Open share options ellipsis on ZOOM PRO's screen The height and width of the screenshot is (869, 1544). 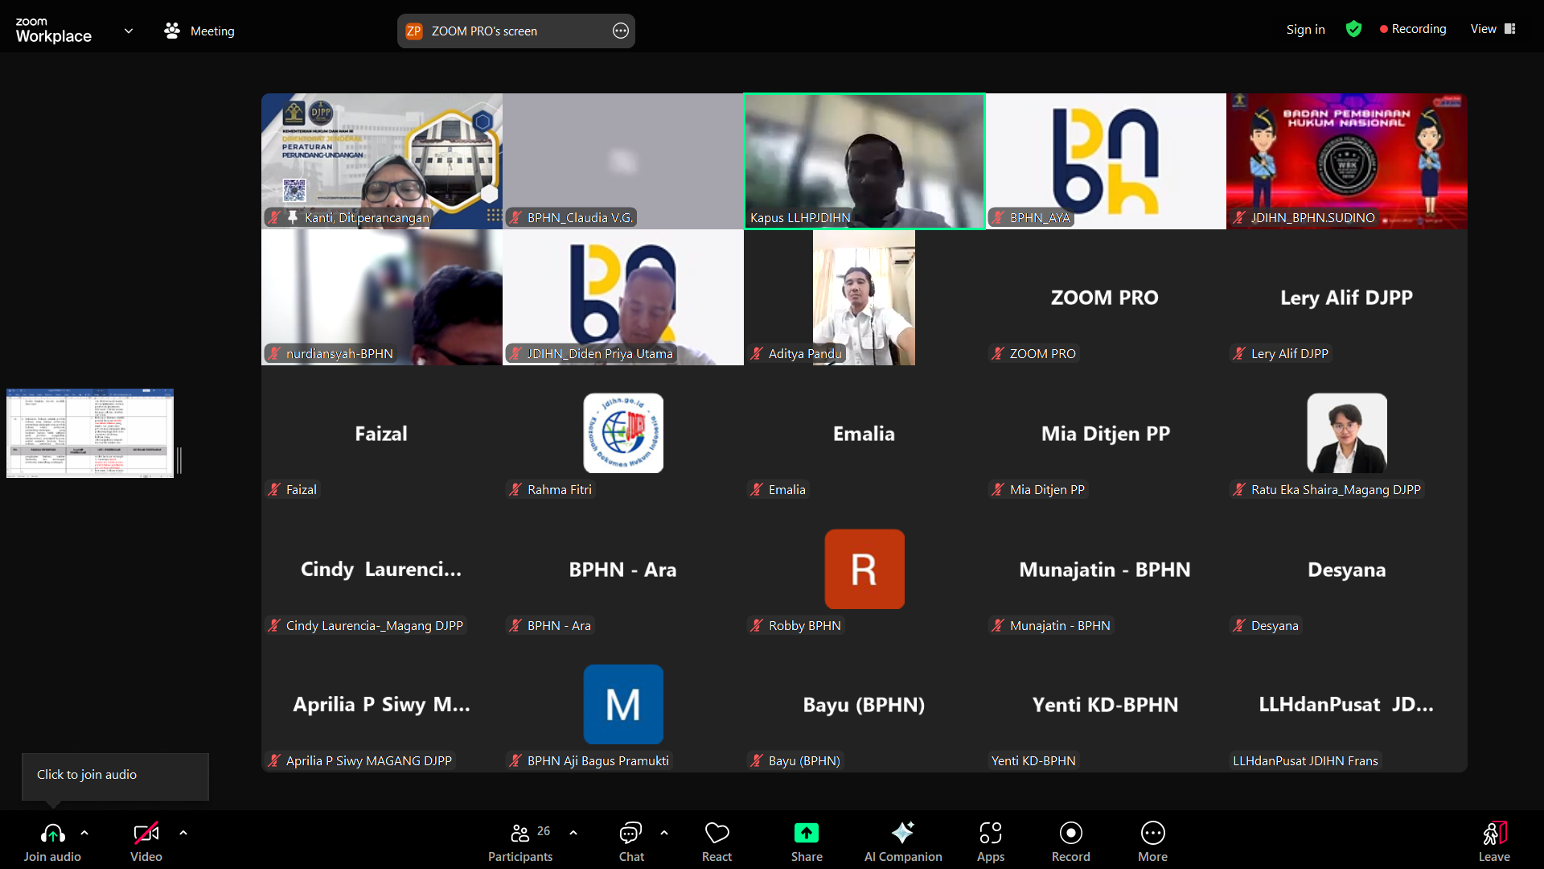pos(620,31)
